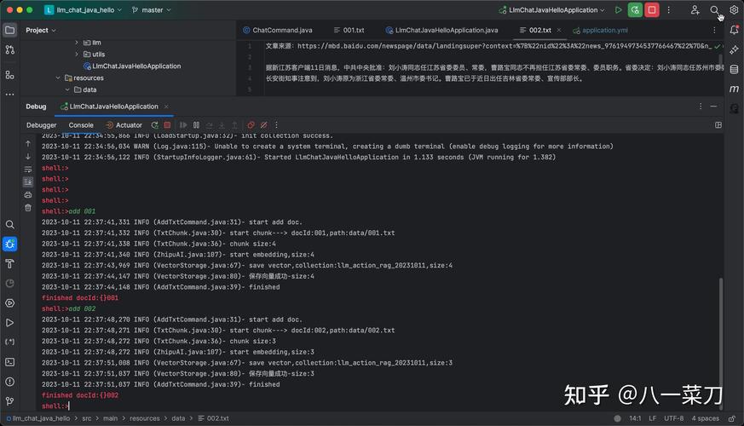
Task: Toggle soft-wrap in console
Action: [x=28, y=170]
